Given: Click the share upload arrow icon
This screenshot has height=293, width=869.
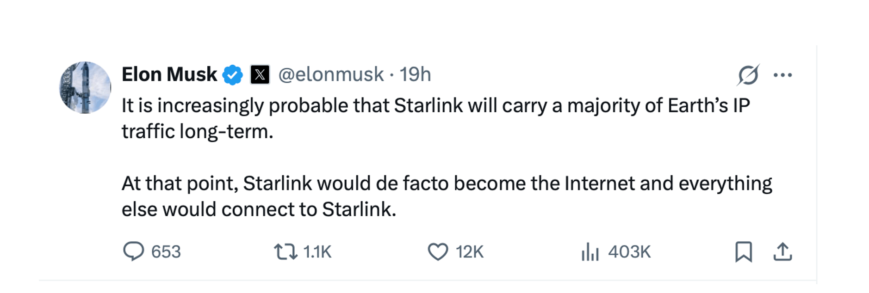Looking at the screenshot, I should pyautogui.click(x=782, y=252).
